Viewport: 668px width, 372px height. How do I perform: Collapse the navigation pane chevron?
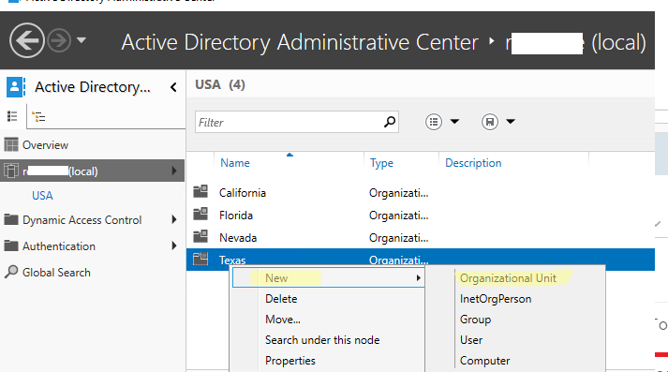coord(173,87)
